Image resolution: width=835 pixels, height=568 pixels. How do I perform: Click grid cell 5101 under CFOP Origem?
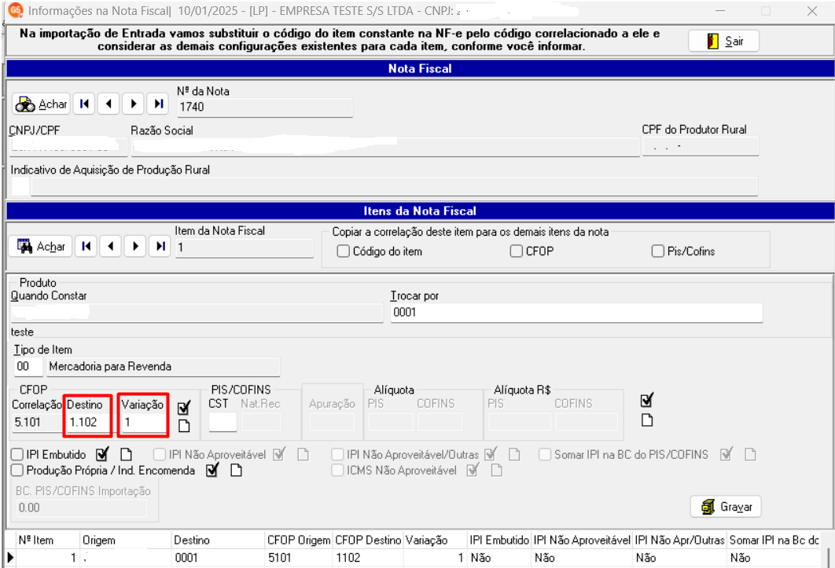point(299,558)
